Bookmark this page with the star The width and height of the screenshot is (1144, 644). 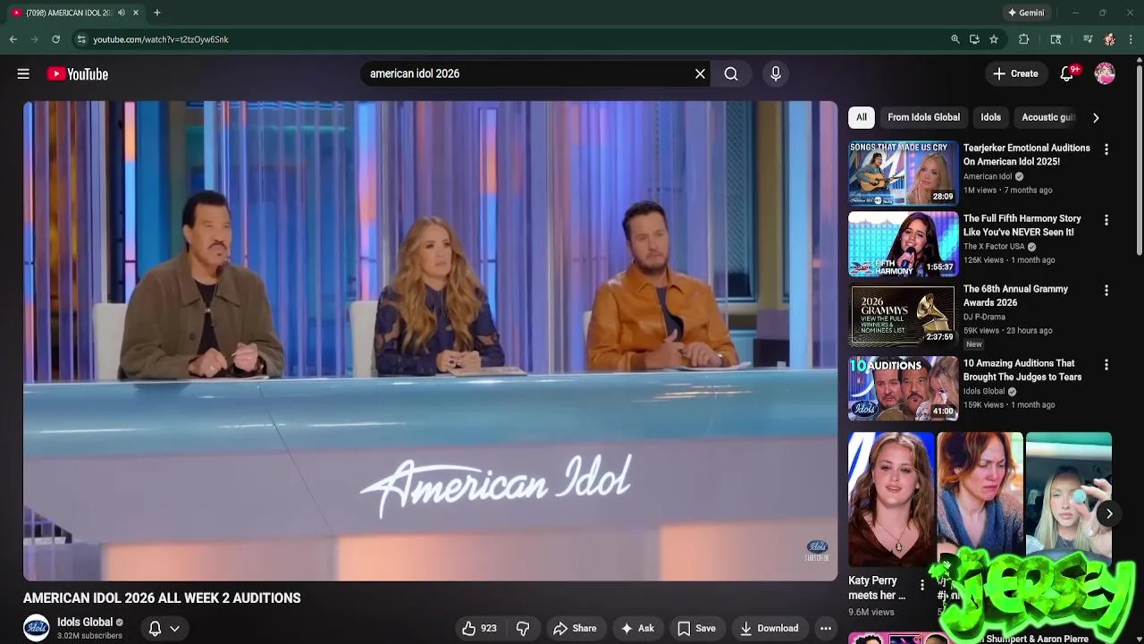coord(994,39)
